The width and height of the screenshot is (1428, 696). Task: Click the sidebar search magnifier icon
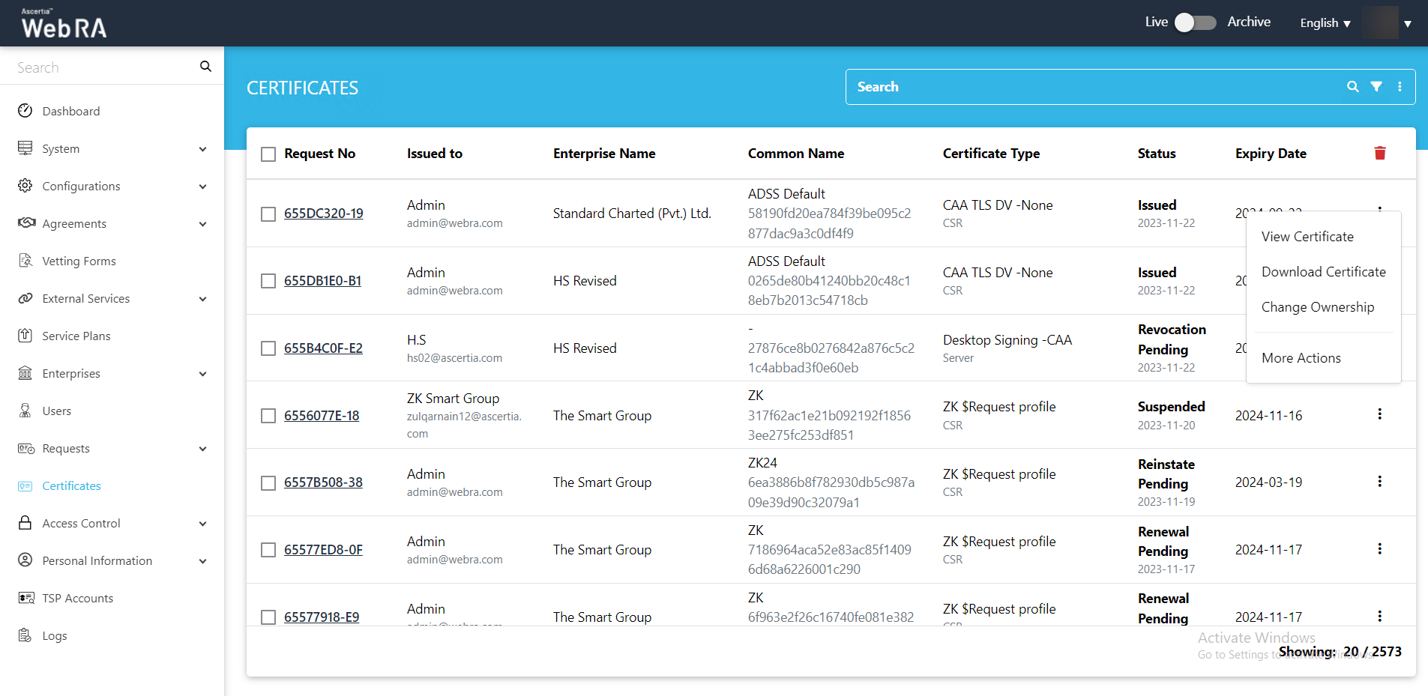pos(205,67)
